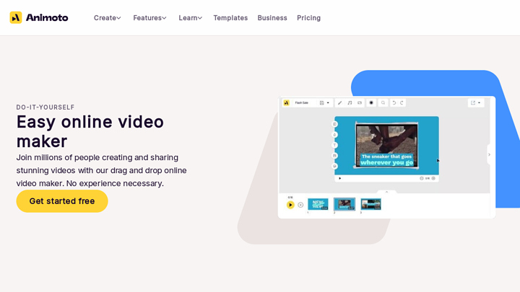Click the aspect ratio rectangle icon in the editor toolbar
Viewport: 520px width, 292px height.
[360, 103]
